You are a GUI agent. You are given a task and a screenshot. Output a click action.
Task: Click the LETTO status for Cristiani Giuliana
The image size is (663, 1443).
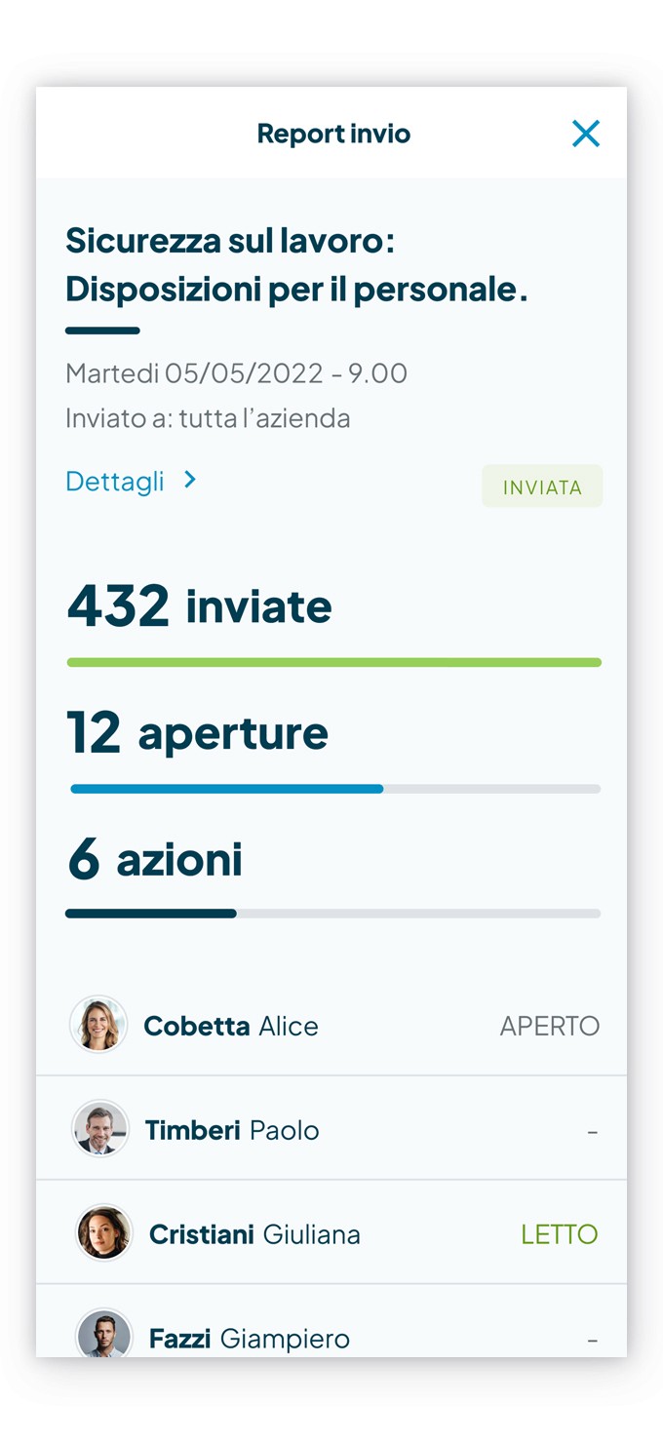(560, 1233)
